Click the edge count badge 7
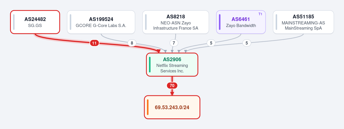This screenshot has height=129, width=344. click(x=174, y=43)
